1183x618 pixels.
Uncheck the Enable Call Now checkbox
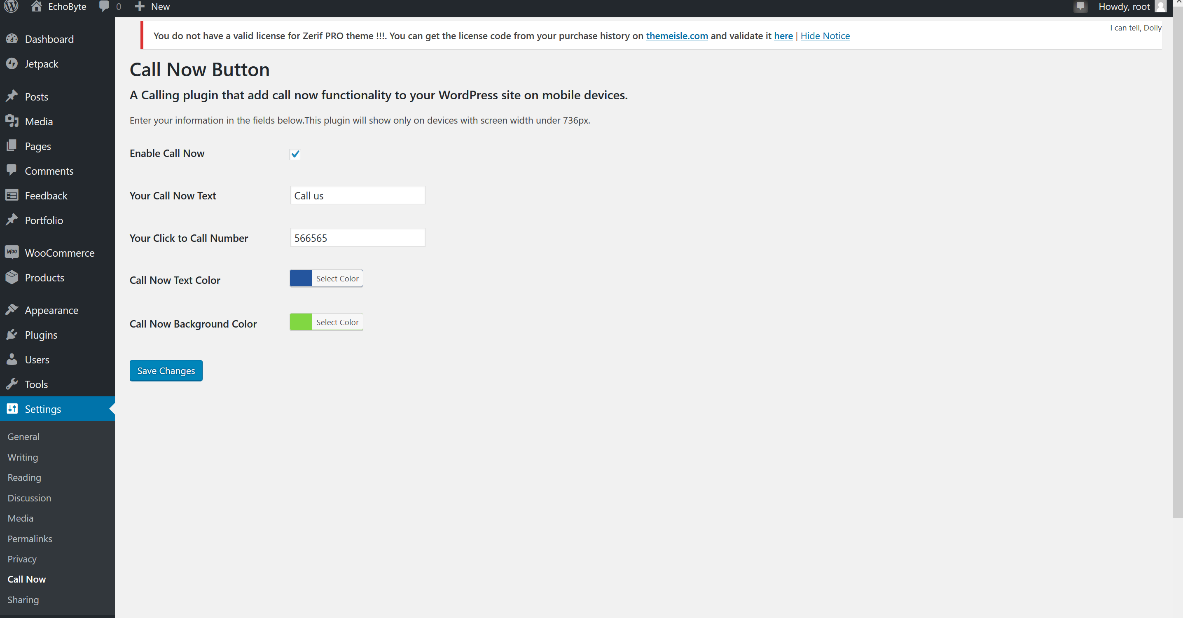[x=295, y=154]
